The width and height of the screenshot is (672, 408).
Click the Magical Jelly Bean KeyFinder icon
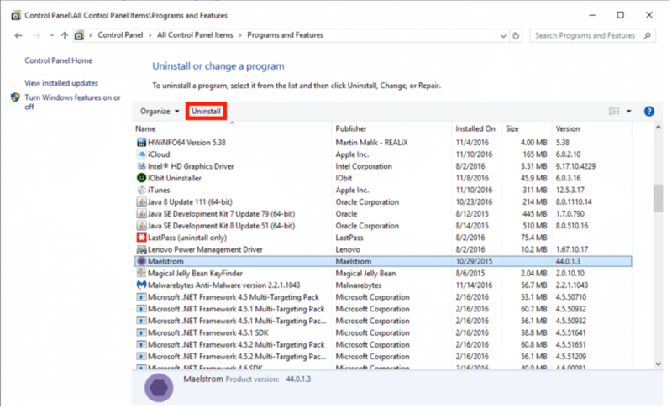141,273
